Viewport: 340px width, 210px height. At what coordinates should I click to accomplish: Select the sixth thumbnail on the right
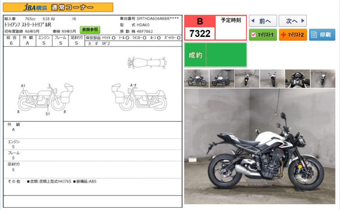pyautogui.click(x=323, y=79)
